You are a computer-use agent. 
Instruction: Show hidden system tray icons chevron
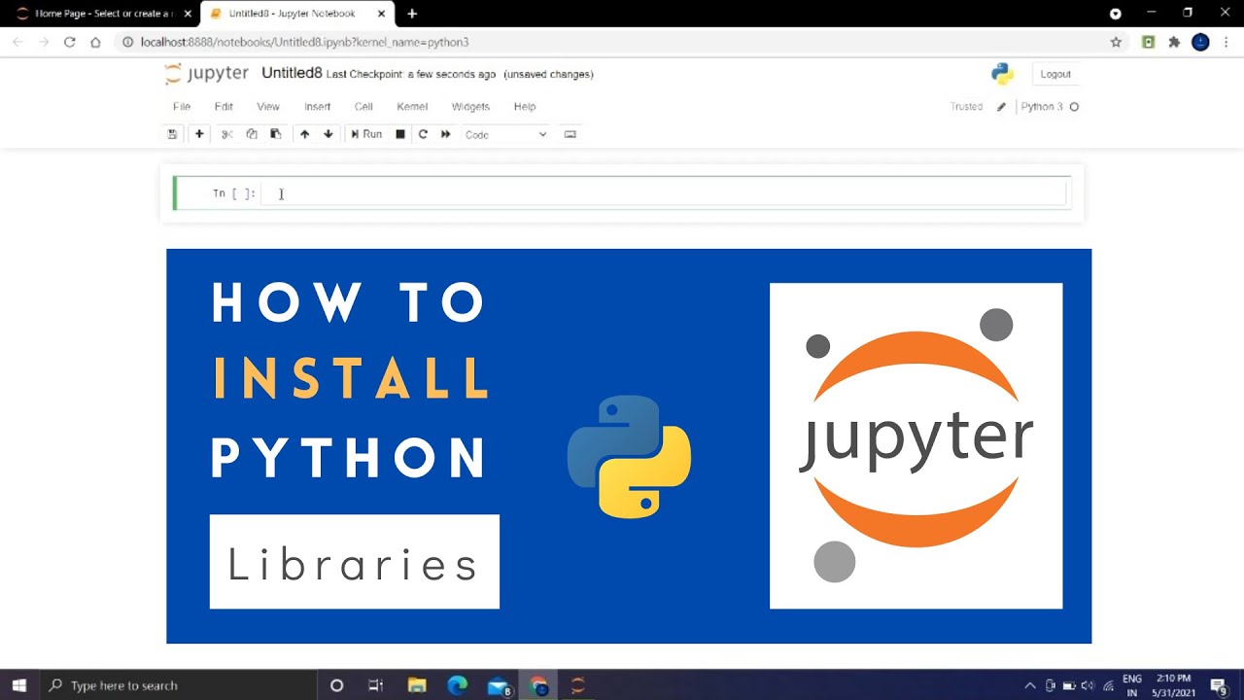1030,685
